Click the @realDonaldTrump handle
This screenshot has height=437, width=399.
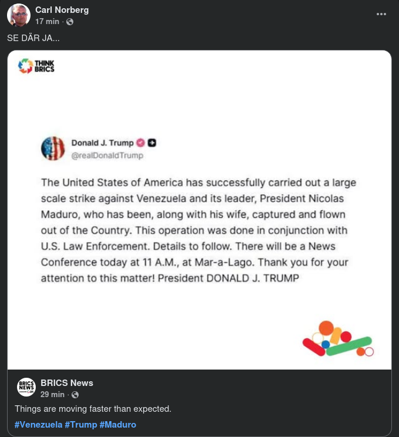click(x=107, y=155)
